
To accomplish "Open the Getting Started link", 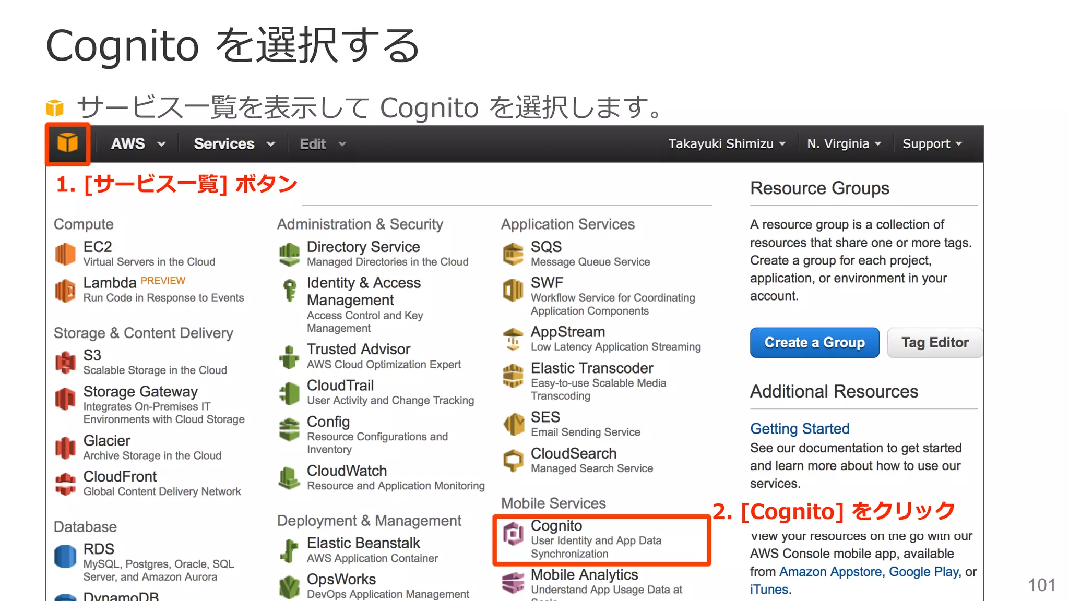I will (x=800, y=428).
